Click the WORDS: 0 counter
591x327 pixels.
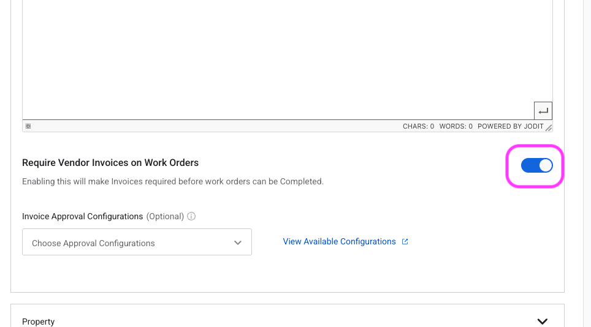pyautogui.click(x=456, y=126)
